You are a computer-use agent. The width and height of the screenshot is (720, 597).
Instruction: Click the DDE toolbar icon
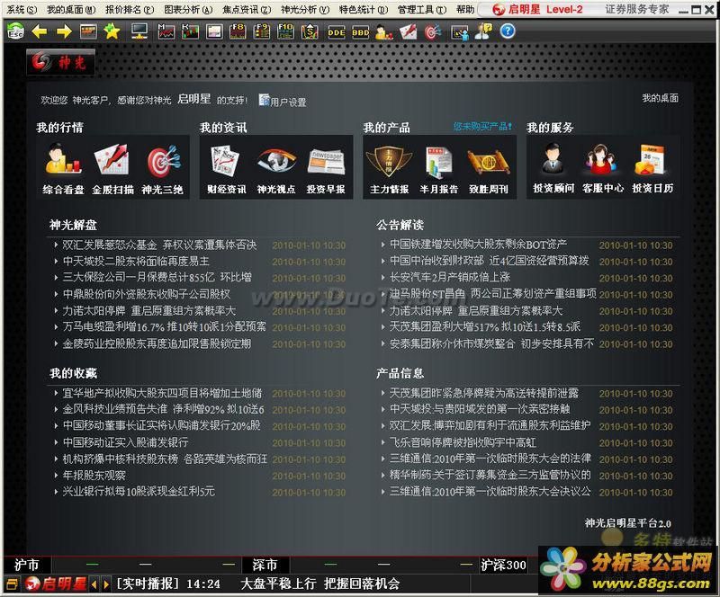point(336,31)
